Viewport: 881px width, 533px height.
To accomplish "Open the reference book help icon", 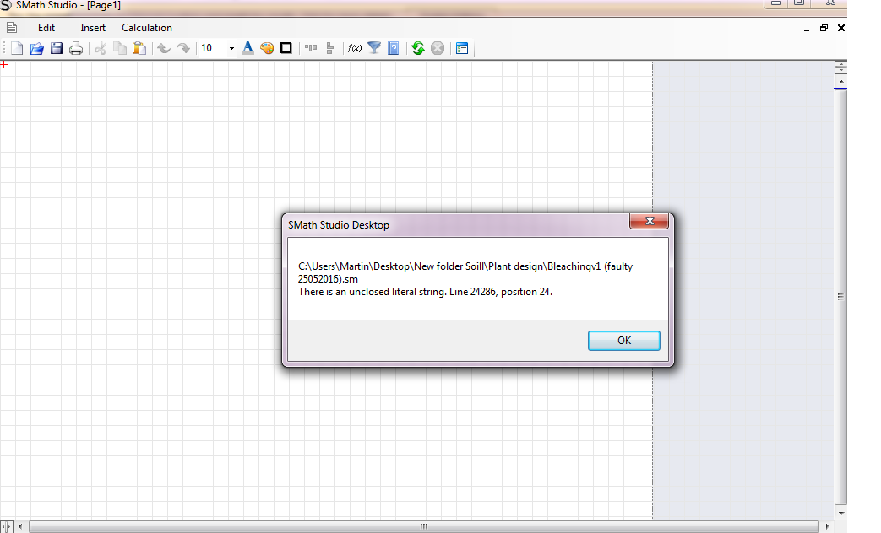I will click(394, 48).
